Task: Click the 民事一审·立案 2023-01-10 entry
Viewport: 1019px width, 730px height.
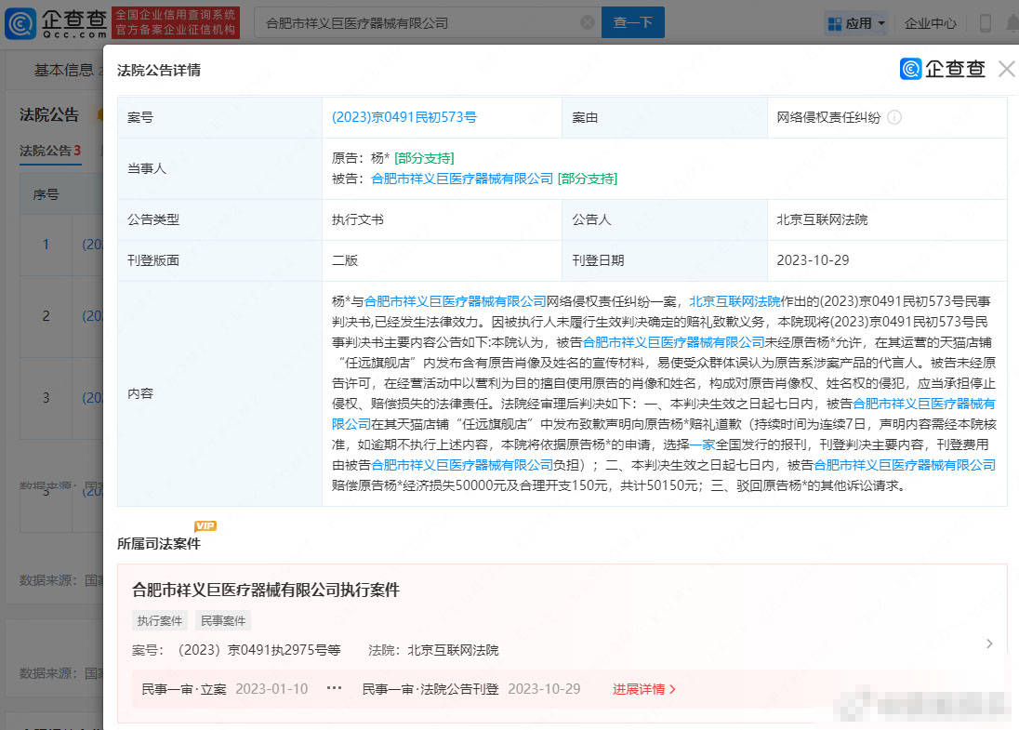Action: point(225,689)
